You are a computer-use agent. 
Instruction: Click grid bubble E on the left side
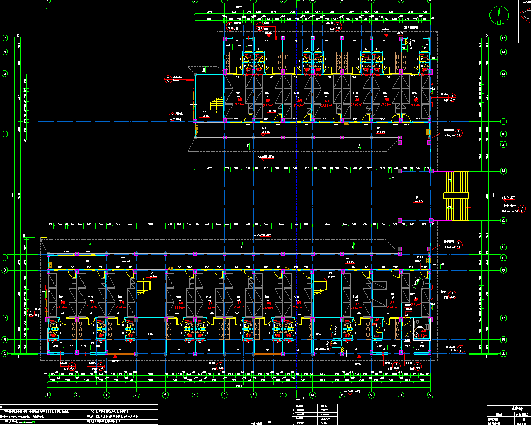click(x=5, y=258)
